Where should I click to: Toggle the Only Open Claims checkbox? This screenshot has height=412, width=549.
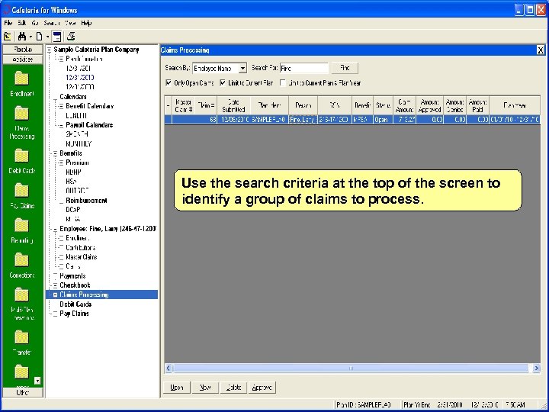pyautogui.click(x=169, y=83)
